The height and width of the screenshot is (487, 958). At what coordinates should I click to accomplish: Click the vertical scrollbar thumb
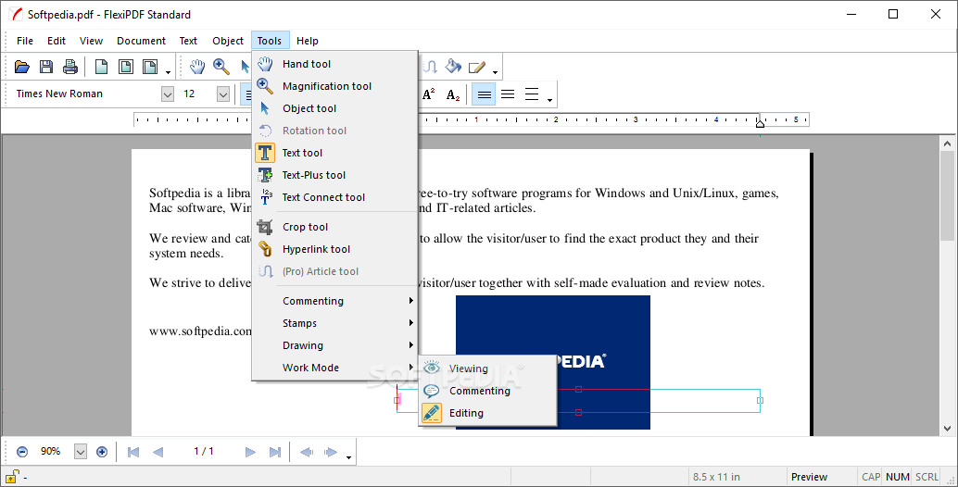coord(948,196)
